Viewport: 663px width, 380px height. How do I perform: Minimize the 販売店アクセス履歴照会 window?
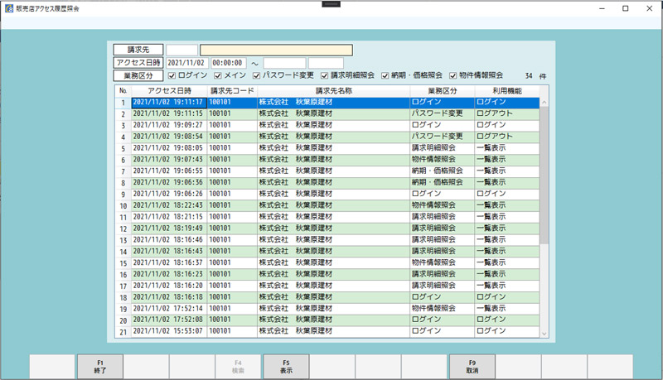tap(603, 8)
